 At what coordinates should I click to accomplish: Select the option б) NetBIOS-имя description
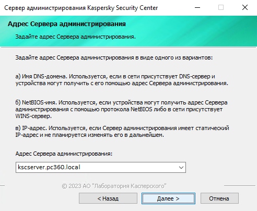tap(121, 109)
